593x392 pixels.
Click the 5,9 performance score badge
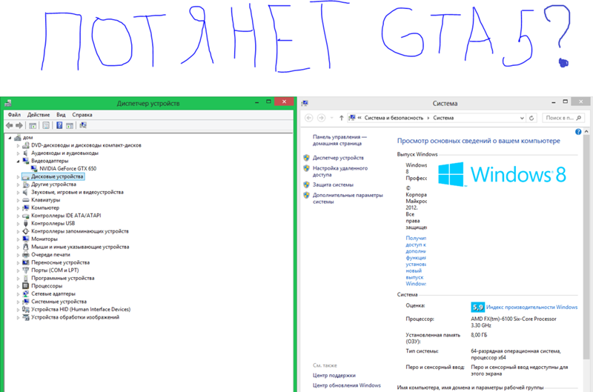click(477, 308)
